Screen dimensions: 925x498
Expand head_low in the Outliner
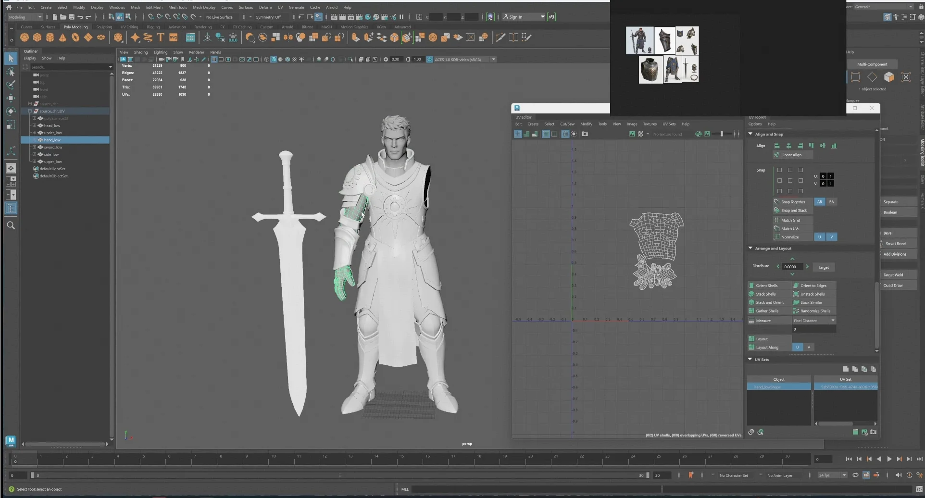pos(34,125)
